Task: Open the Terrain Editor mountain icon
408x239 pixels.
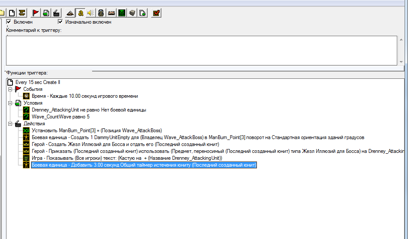Action: click(70, 13)
